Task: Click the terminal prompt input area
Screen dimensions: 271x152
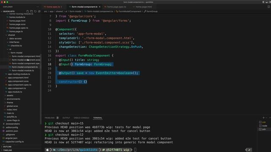Action: (x=135, y=150)
